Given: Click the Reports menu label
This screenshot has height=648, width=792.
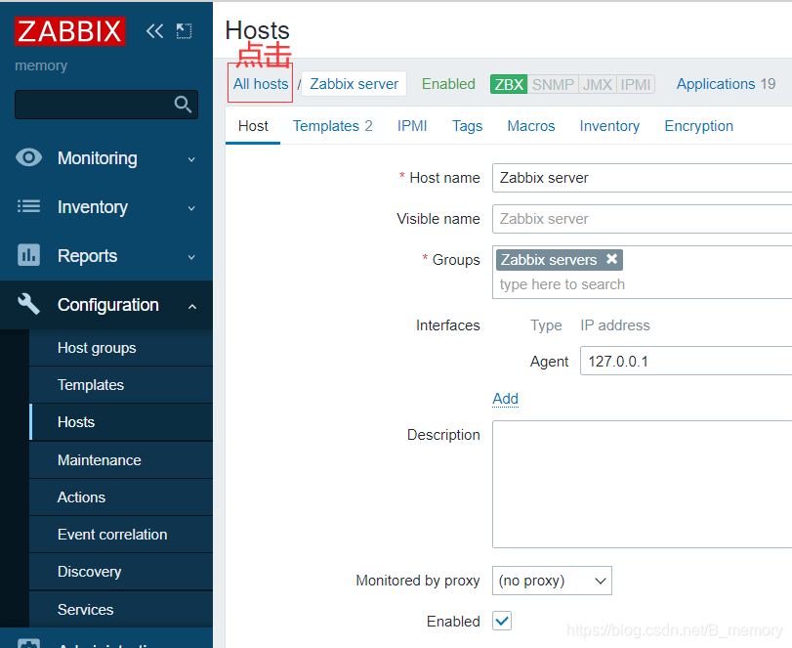Looking at the screenshot, I should pos(87,256).
